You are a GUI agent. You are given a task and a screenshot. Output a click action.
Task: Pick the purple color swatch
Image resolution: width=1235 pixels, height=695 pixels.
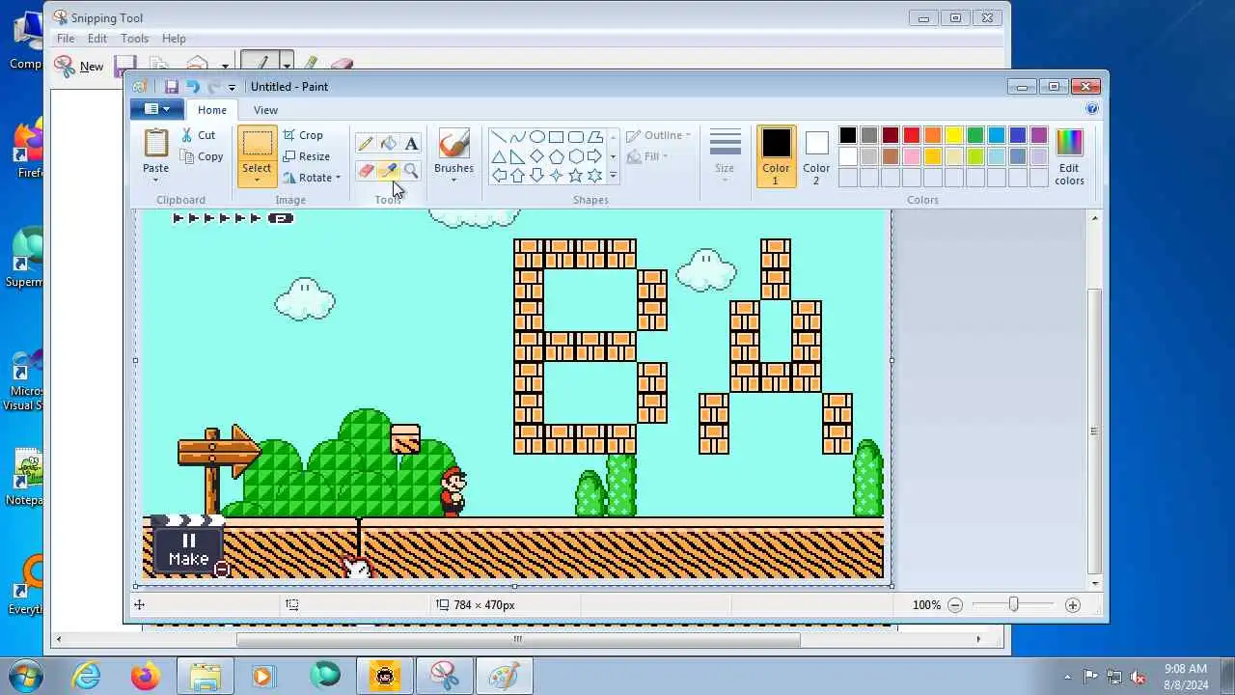tap(1039, 135)
